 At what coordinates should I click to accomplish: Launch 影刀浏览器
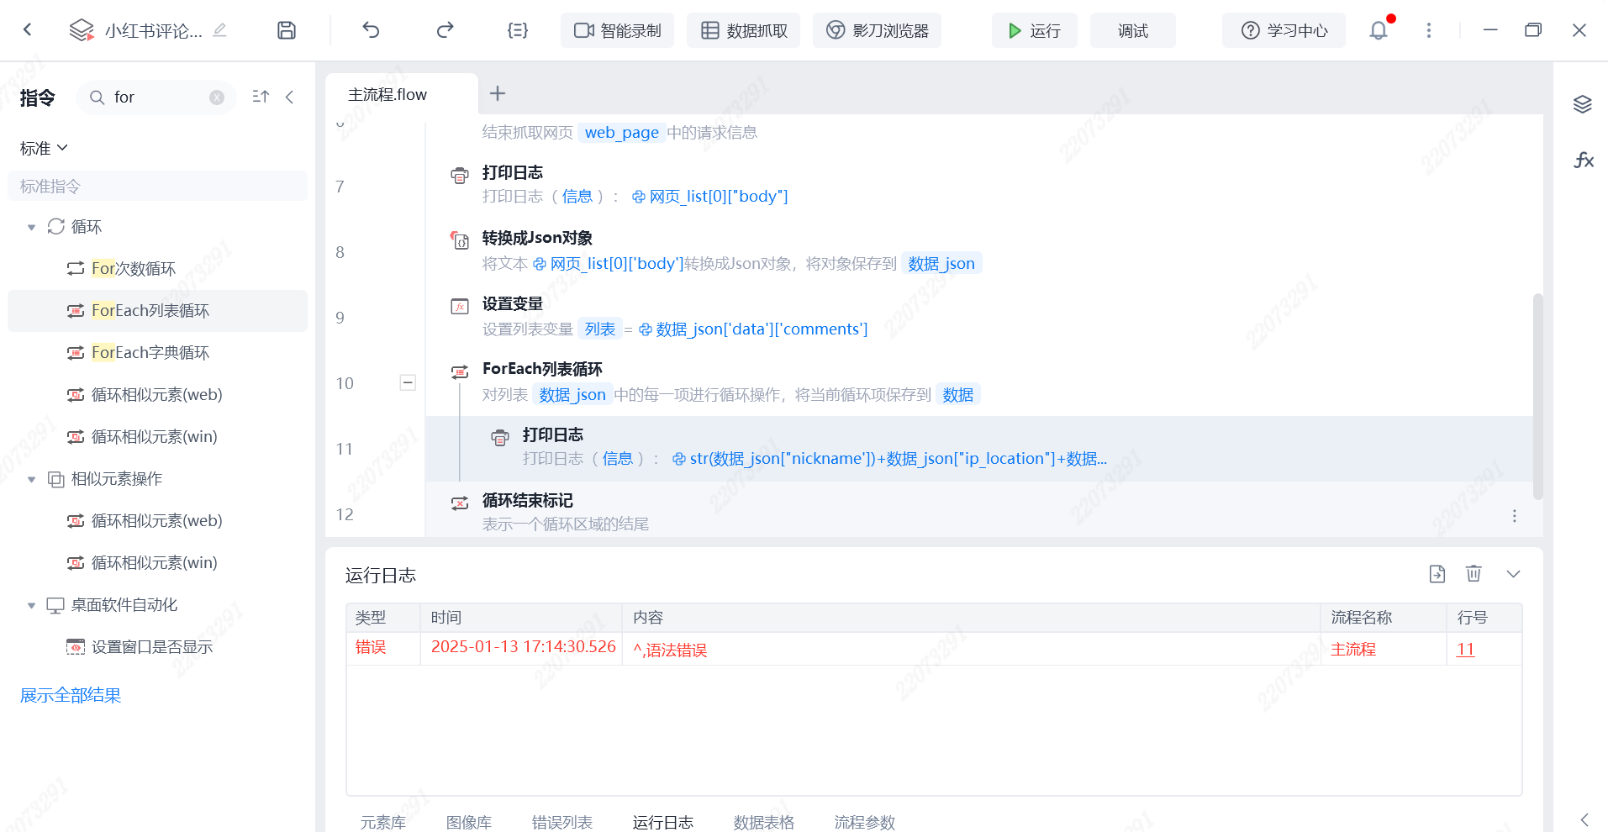pos(877,30)
